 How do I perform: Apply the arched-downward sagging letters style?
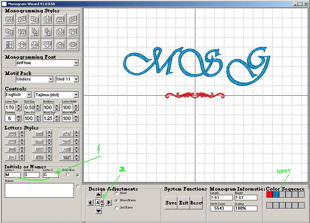tap(39, 134)
